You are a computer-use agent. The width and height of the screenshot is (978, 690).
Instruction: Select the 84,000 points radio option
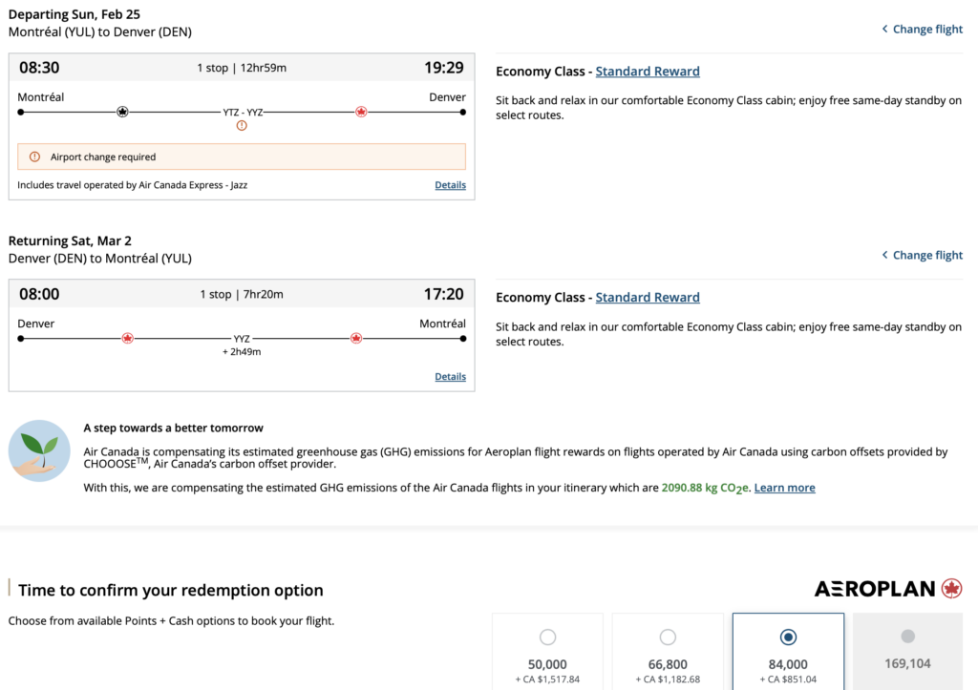pos(788,637)
